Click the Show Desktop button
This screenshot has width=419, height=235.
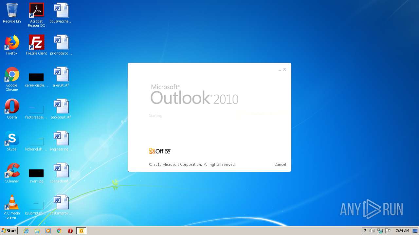pos(415,231)
